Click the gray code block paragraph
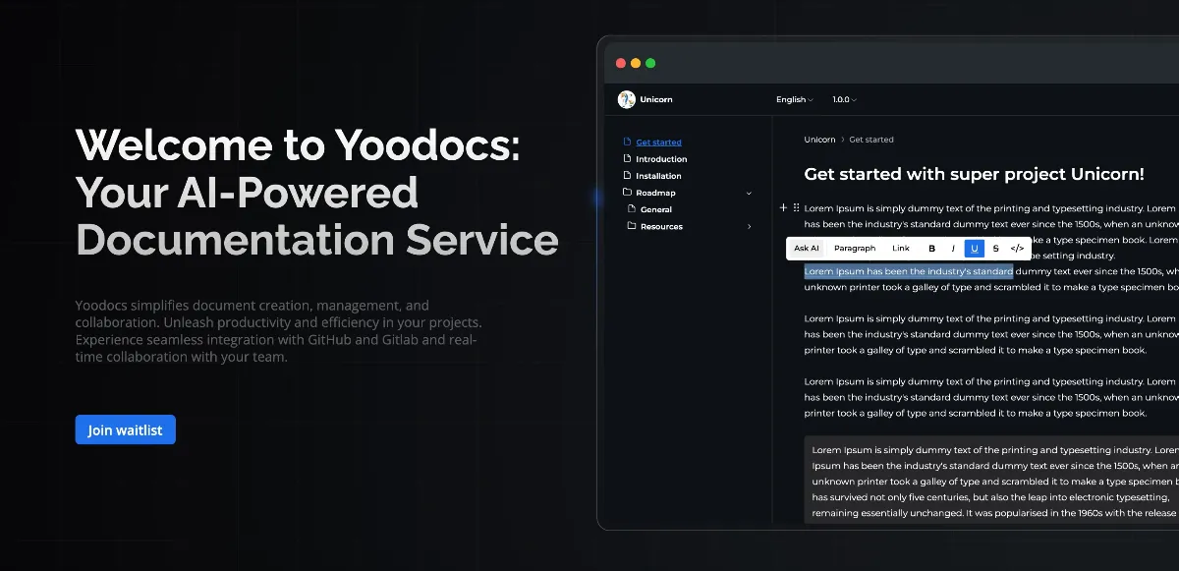 point(991,482)
